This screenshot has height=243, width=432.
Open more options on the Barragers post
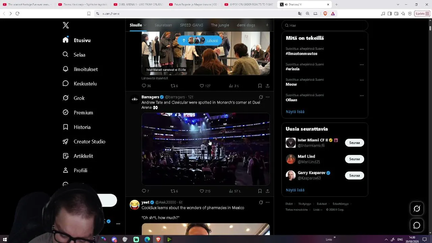pyautogui.click(x=268, y=97)
